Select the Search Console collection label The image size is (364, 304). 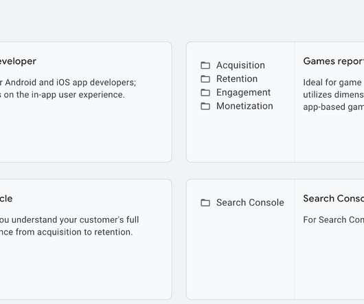(250, 203)
